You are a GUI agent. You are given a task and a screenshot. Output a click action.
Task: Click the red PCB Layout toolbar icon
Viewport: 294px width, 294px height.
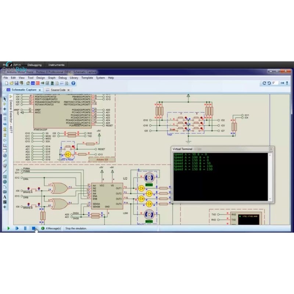click(38, 83)
